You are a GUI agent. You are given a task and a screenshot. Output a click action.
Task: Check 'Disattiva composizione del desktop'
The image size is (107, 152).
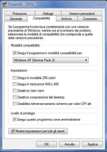pos(15,97)
